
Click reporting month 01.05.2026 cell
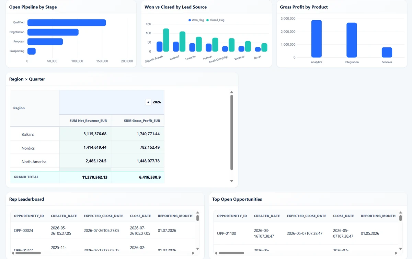click(370, 233)
